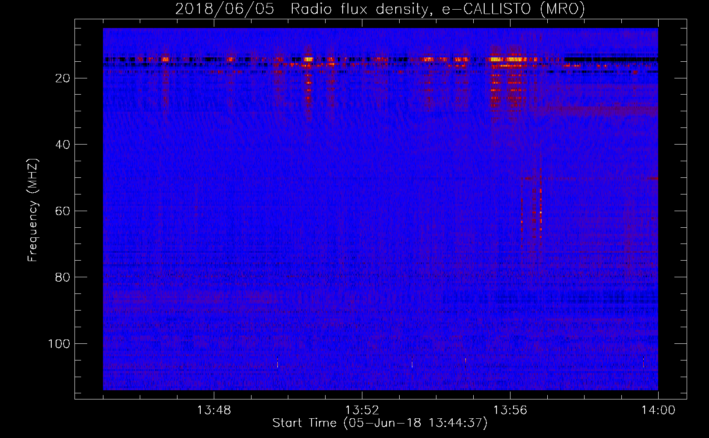This screenshot has height=438, width=709.
Task: Click the plot title "Radio flux density, e-CALLISTO (MRO)"
Action: pos(438,9)
